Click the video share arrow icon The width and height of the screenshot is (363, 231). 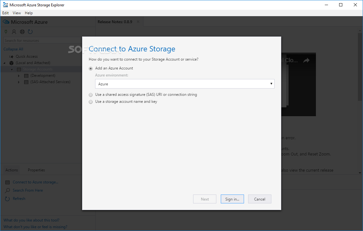(306, 60)
